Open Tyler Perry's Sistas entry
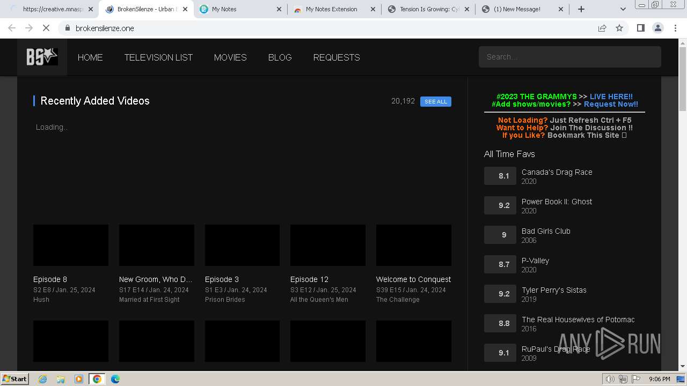Screen dimensions: 687x386 [554, 290]
